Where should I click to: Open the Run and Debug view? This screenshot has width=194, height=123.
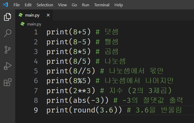click(x=8, y=66)
